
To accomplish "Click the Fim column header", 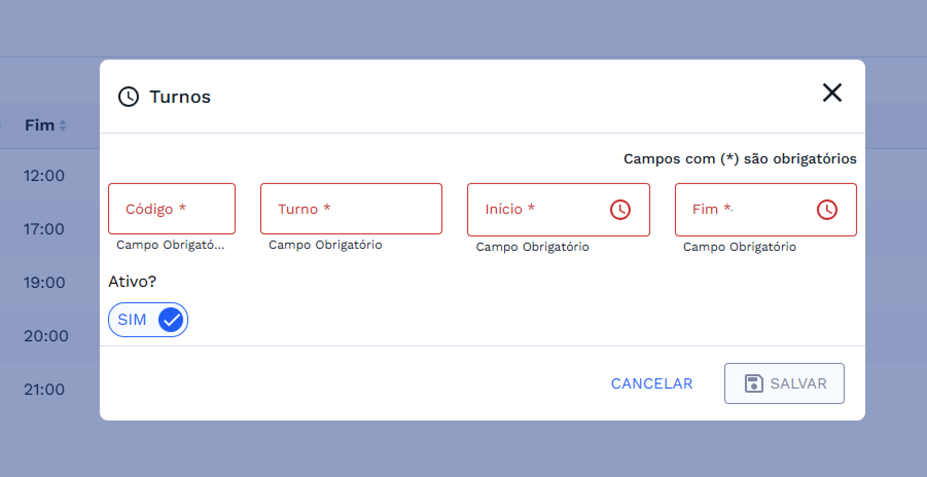I will point(40,125).
